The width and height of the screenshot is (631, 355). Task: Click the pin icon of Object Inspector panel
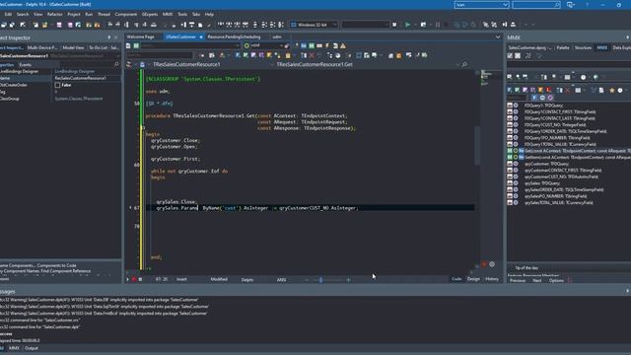(109, 37)
